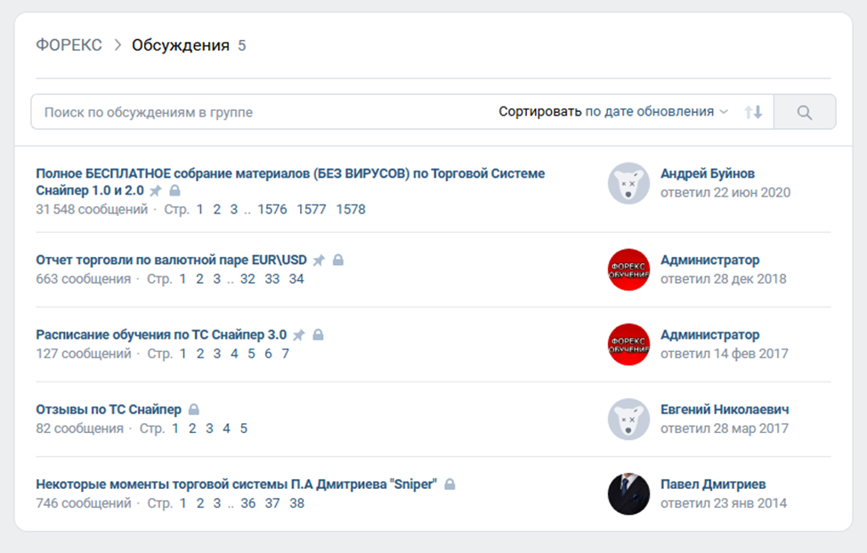
Task: Click the lock icon on the Снайпер 1.0 topic
Action: [174, 190]
